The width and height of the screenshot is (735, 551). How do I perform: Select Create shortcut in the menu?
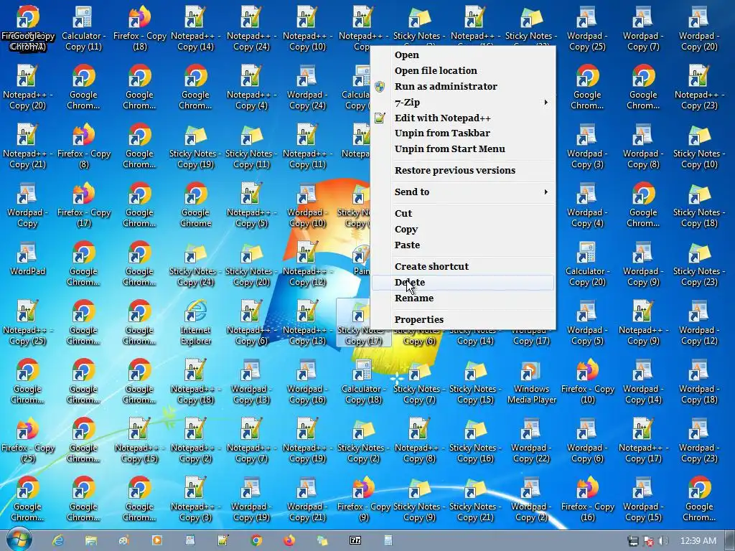463,266
